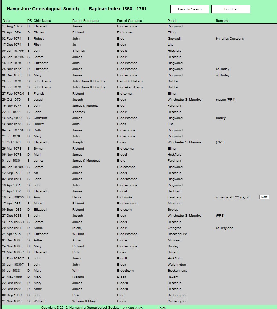Select the 'of Berytone' remark
The height and width of the screenshot is (309, 277).
pyautogui.click(x=224, y=228)
